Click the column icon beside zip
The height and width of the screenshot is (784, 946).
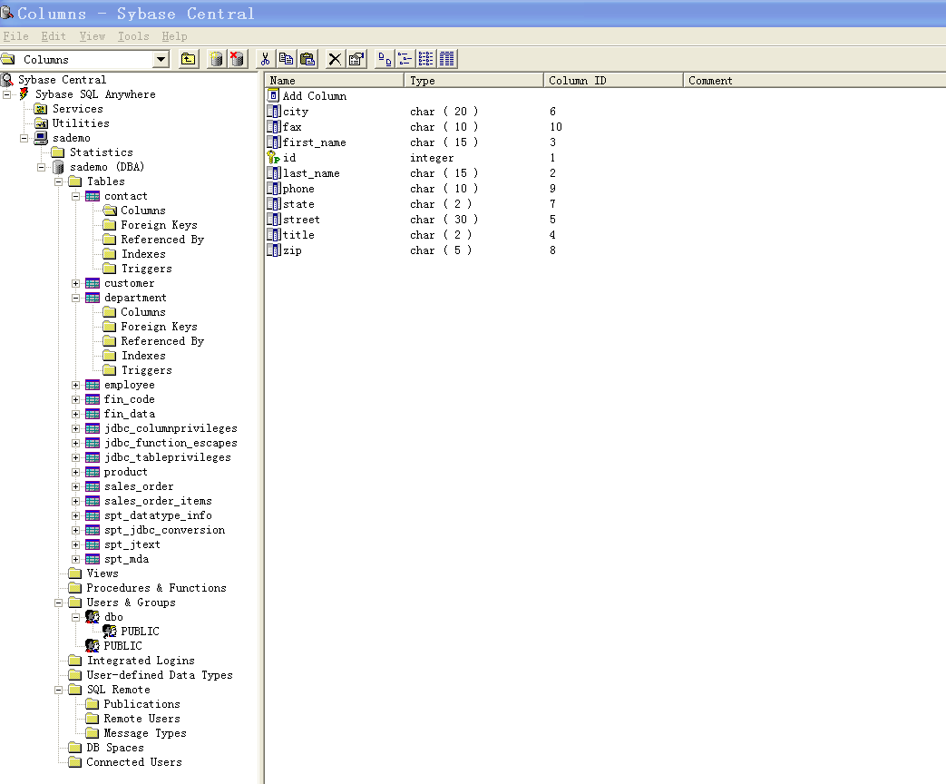click(273, 250)
